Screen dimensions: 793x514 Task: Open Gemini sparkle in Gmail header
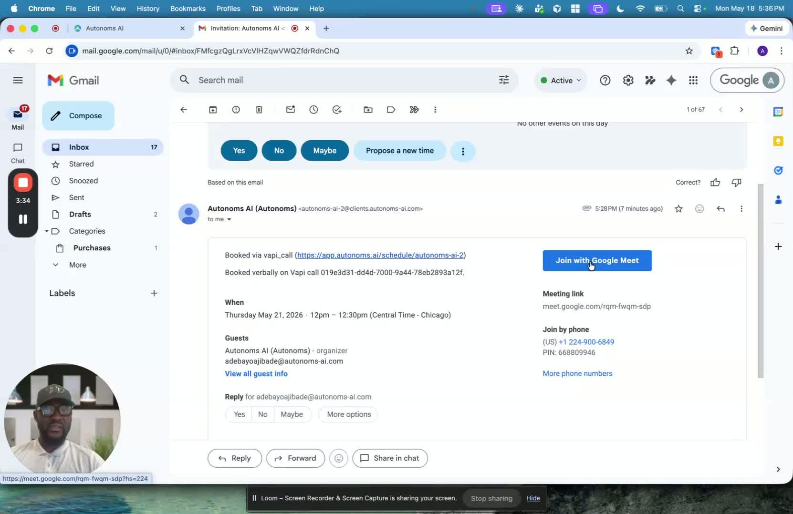[671, 81]
